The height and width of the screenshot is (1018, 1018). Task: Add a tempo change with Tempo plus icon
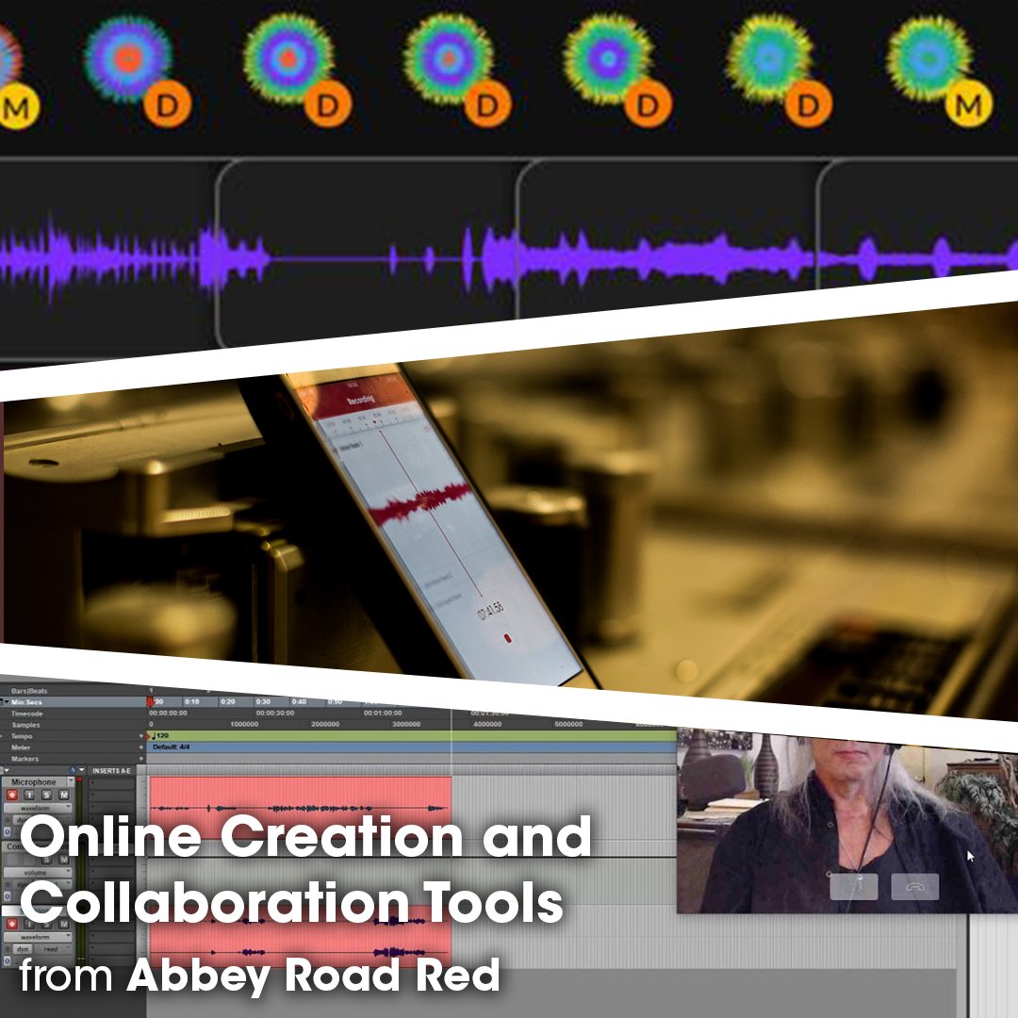tap(140, 736)
